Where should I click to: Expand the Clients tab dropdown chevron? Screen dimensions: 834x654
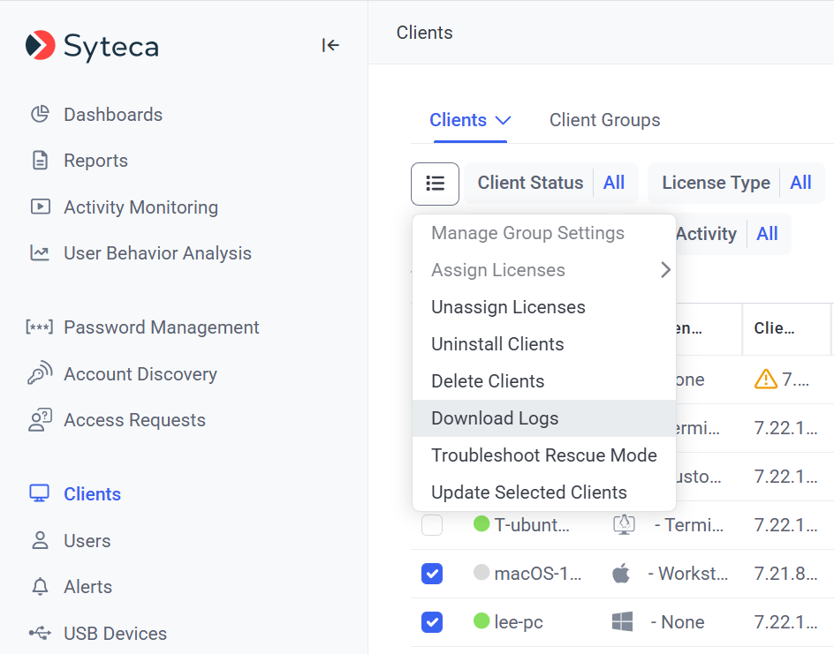503,121
